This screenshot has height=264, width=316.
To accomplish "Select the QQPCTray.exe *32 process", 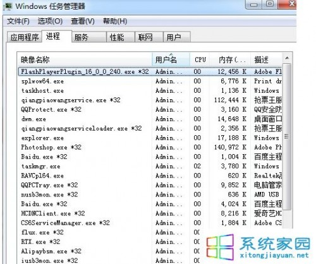I will (x=150, y=185).
